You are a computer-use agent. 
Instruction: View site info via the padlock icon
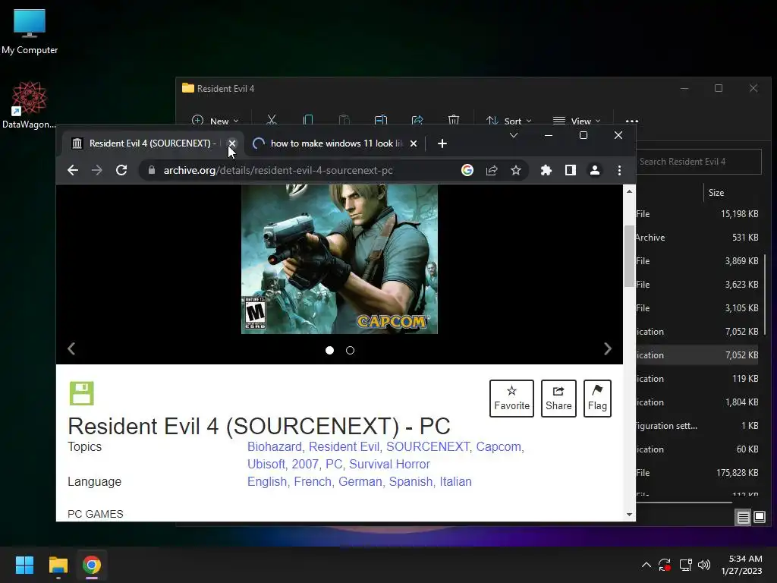point(152,170)
